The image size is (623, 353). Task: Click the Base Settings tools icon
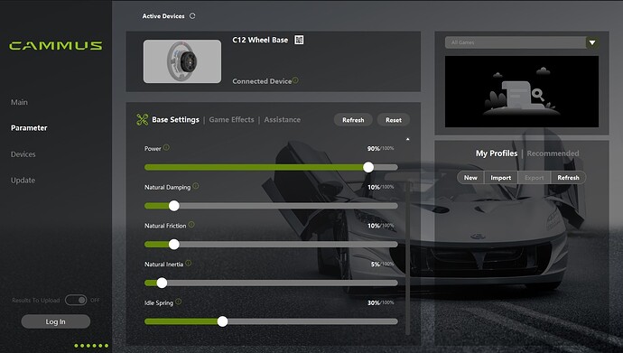[143, 119]
